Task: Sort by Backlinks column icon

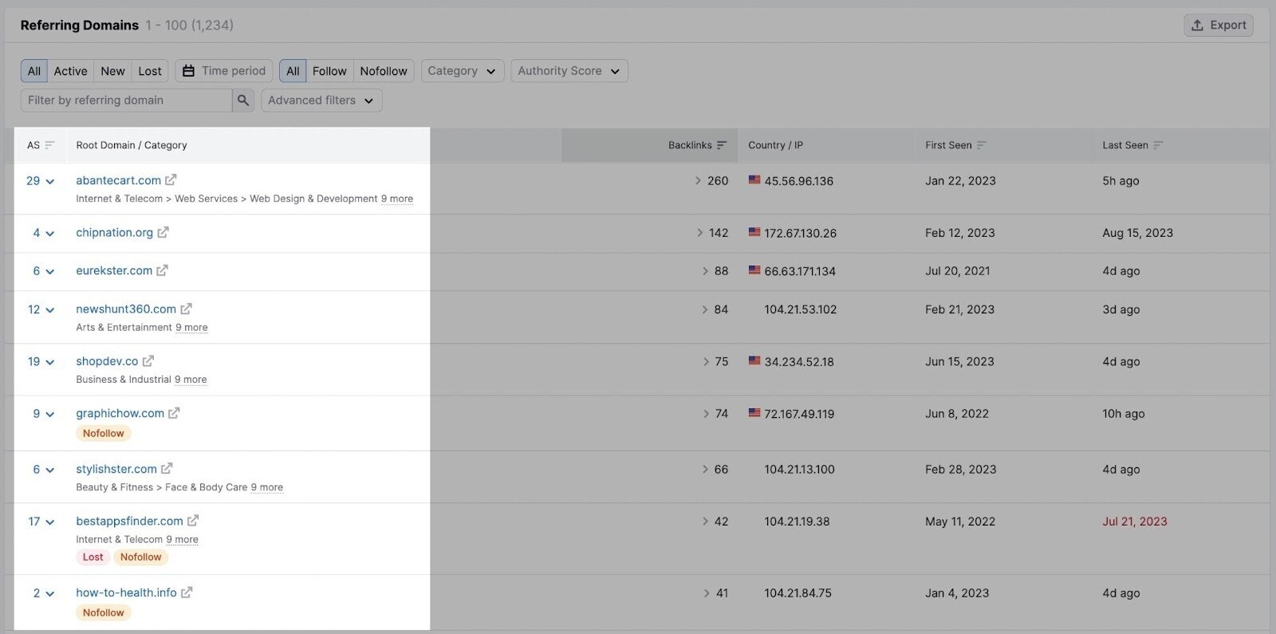Action: (x=722, y=145)
